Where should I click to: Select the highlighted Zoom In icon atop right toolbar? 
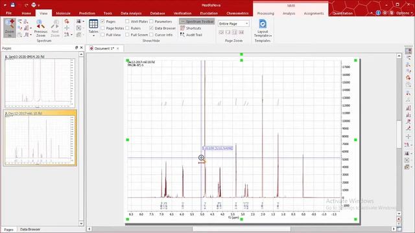click(x=409, y=50)
